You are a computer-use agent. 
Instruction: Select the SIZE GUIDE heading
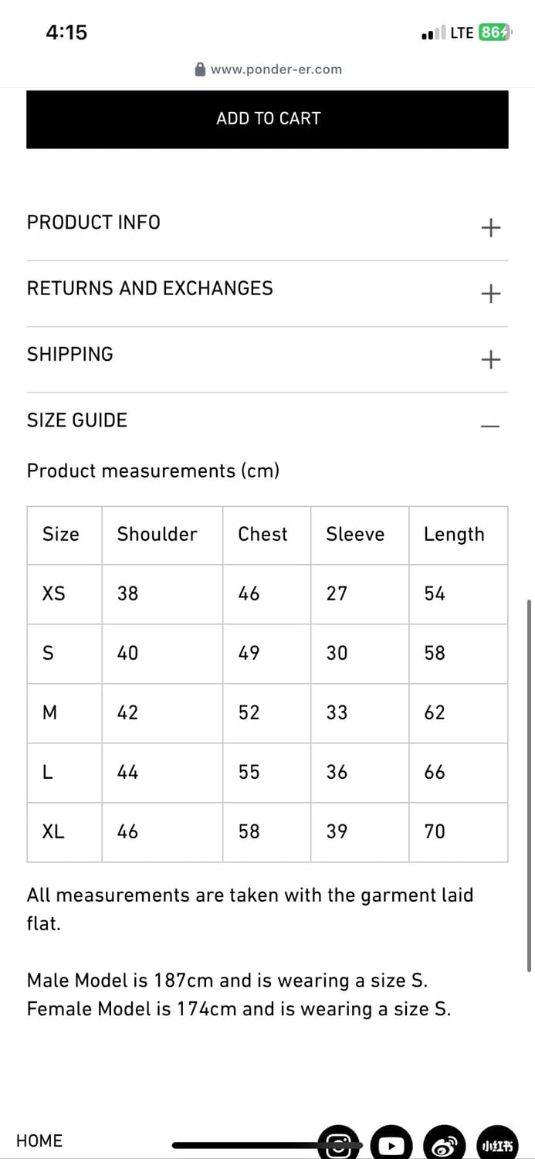point(77,420)
